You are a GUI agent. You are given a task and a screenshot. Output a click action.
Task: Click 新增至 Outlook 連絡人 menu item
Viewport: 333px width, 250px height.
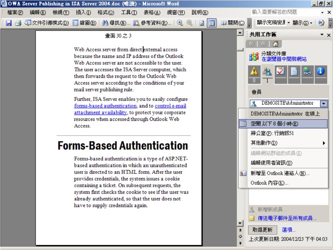point(283,173)
